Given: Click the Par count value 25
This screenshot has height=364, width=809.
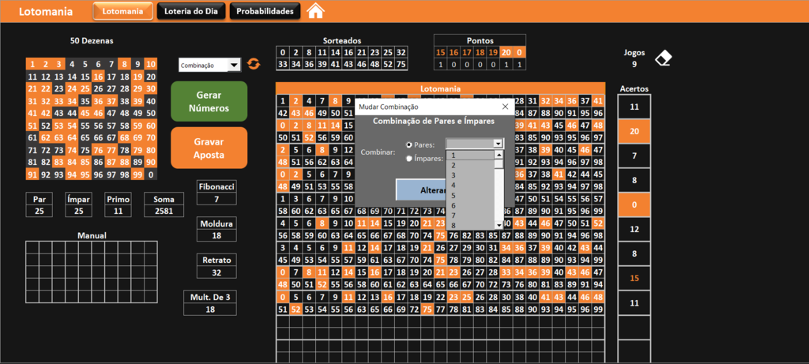Looking at the screenshot, I should [40, 210].
